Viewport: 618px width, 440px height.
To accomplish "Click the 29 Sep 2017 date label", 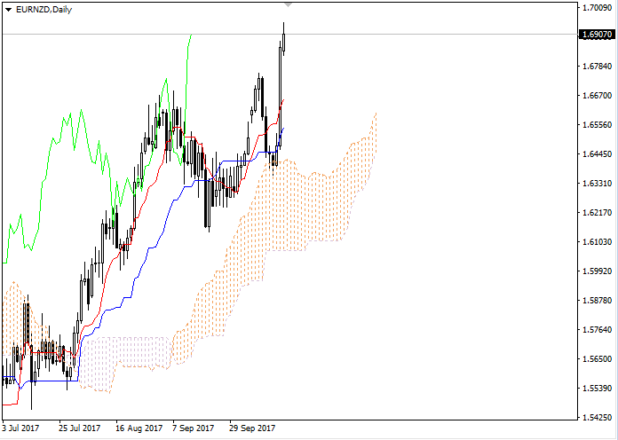I will tap(252, 428).
